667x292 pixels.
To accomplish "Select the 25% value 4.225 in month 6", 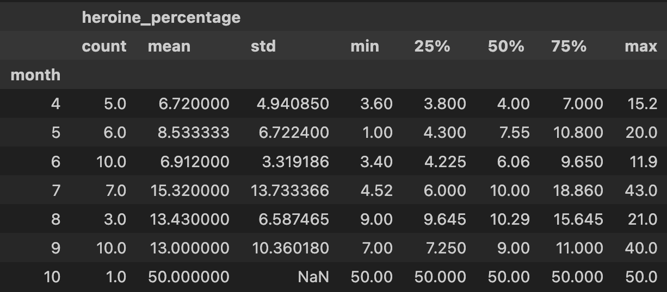I will pos(444,162).
